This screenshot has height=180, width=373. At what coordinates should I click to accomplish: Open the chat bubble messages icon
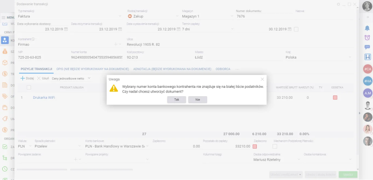click(367, 47)
